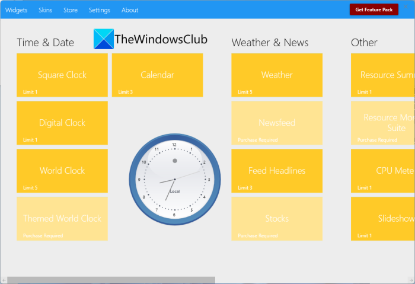The height and width of the screenshot is (284, 415).
Task: Click 'Limit 5' under Weather
Action: point(245,92)
